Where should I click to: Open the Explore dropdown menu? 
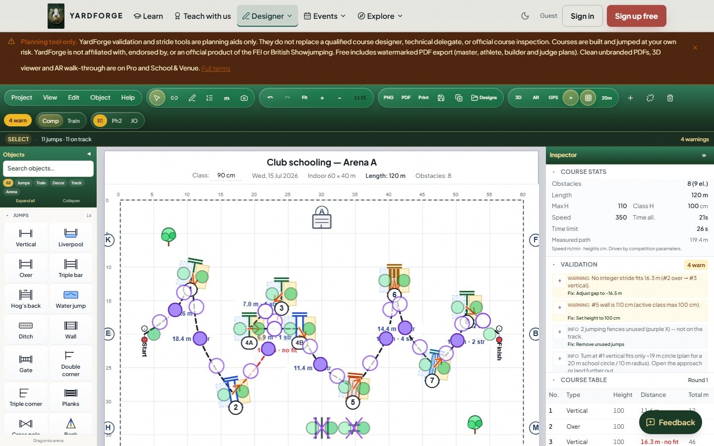click(x=380, y=16)
